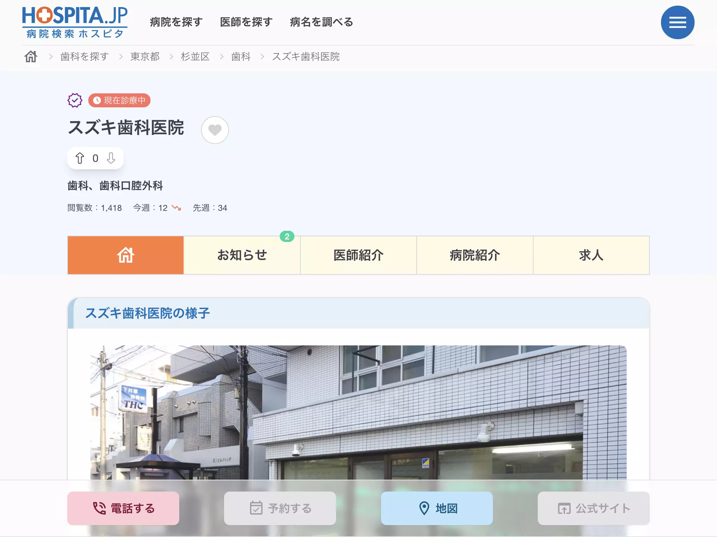Open the 公式サイト button

(594, 508)
